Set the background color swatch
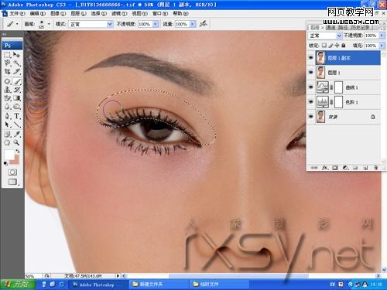Screen dimensions: 387x290 click(x=16, y=160)
